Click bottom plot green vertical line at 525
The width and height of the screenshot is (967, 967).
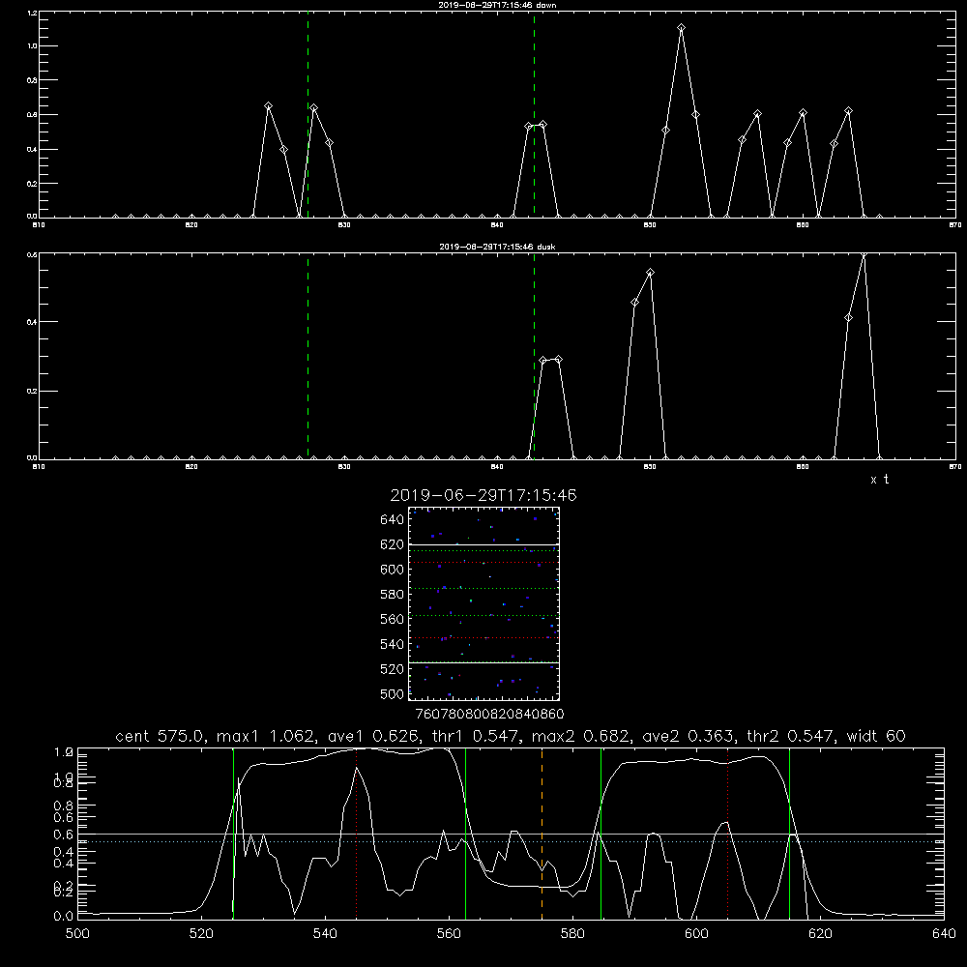click(x=233, y=833)
